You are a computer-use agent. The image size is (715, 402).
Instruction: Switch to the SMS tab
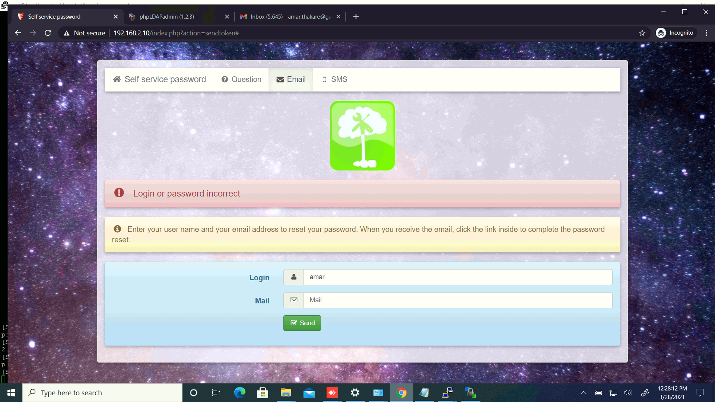click(x=334, y=79)
